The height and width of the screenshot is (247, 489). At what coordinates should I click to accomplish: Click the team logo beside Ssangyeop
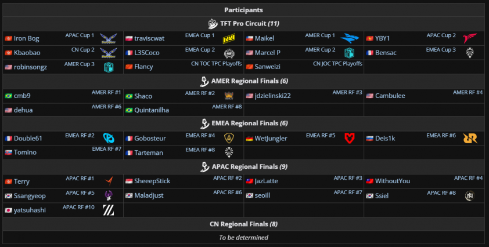108,195
